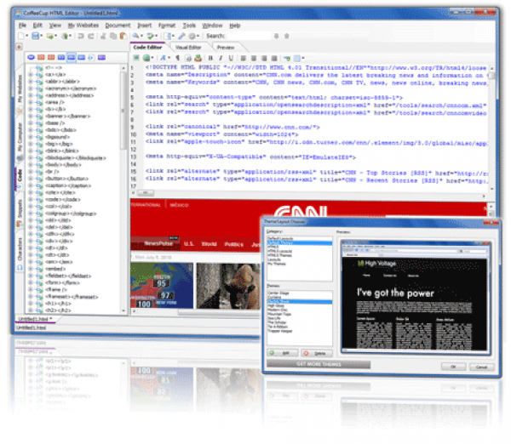Click the GET MORE THEMES button

tap(319, 364)
